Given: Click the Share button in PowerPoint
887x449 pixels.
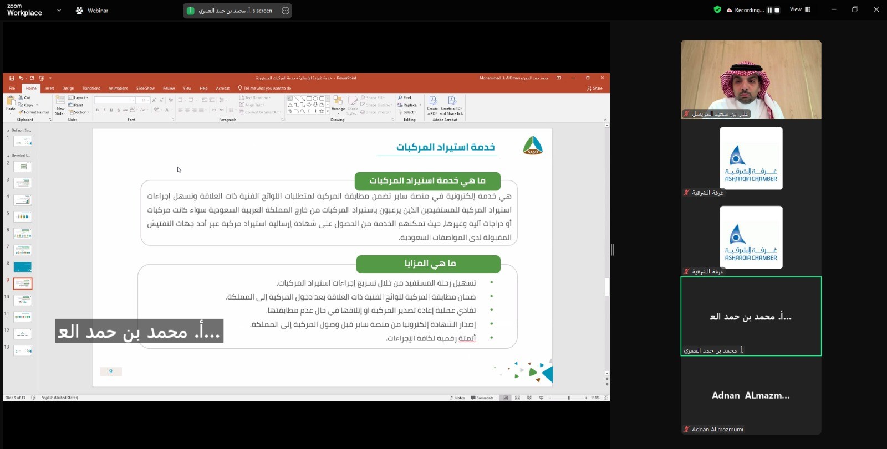Looking at the screenshot, I should (x=594, y=88).
